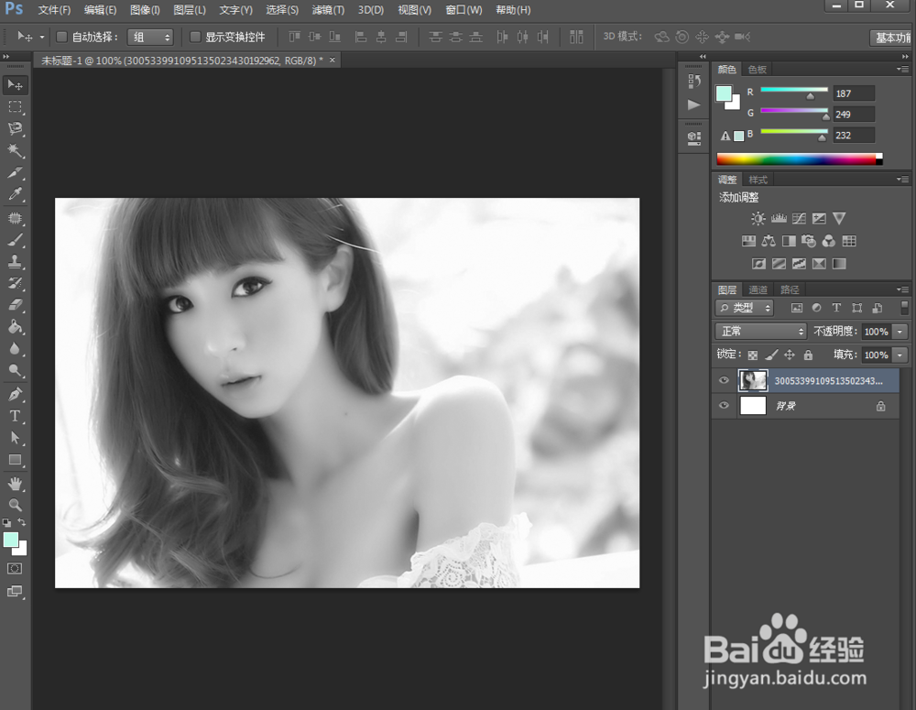The height and width of the screenshot is (710, 916).
Task: Switch to the 通道 tab
Action: coord(758,289)
